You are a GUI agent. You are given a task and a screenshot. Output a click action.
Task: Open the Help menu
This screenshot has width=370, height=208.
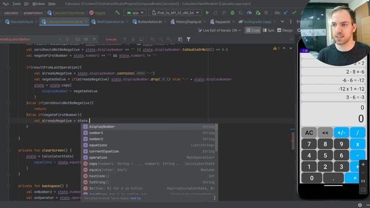coord(51,4)
